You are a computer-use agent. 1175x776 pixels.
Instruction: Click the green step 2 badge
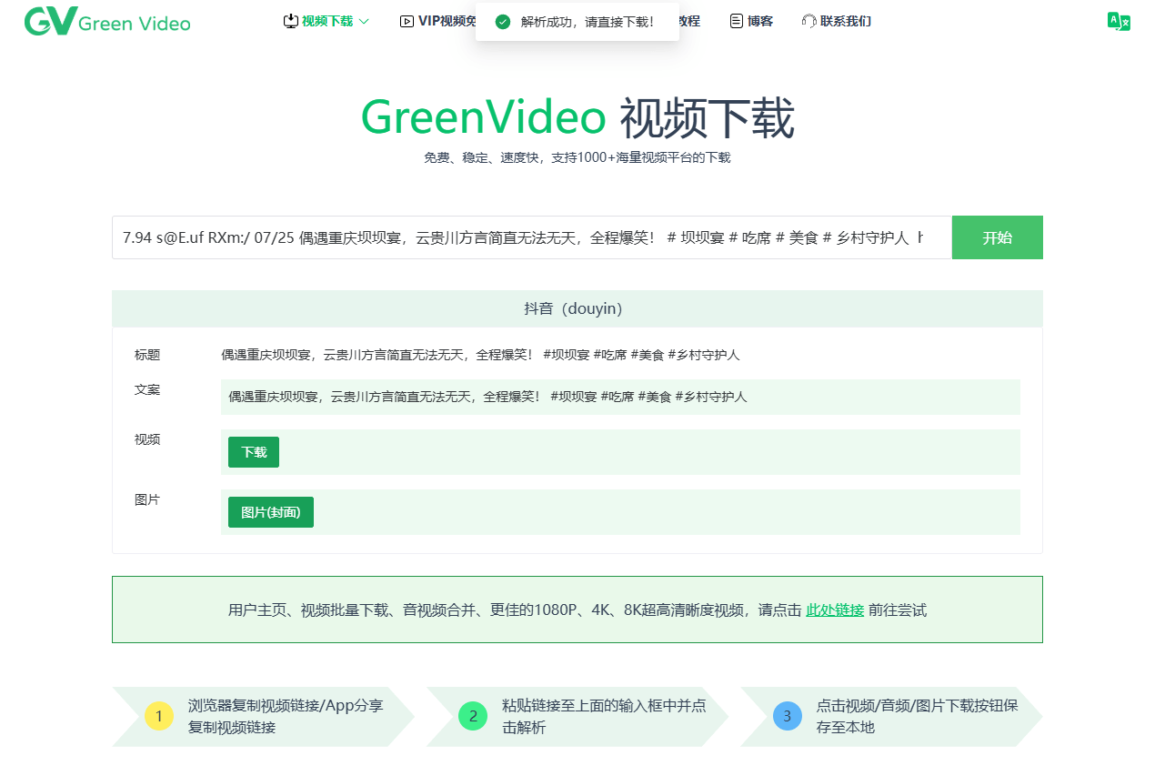(x=473, y=716)
